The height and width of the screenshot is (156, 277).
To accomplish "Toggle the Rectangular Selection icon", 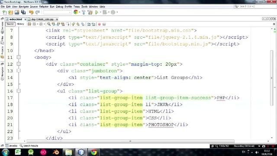I will 68,24.
